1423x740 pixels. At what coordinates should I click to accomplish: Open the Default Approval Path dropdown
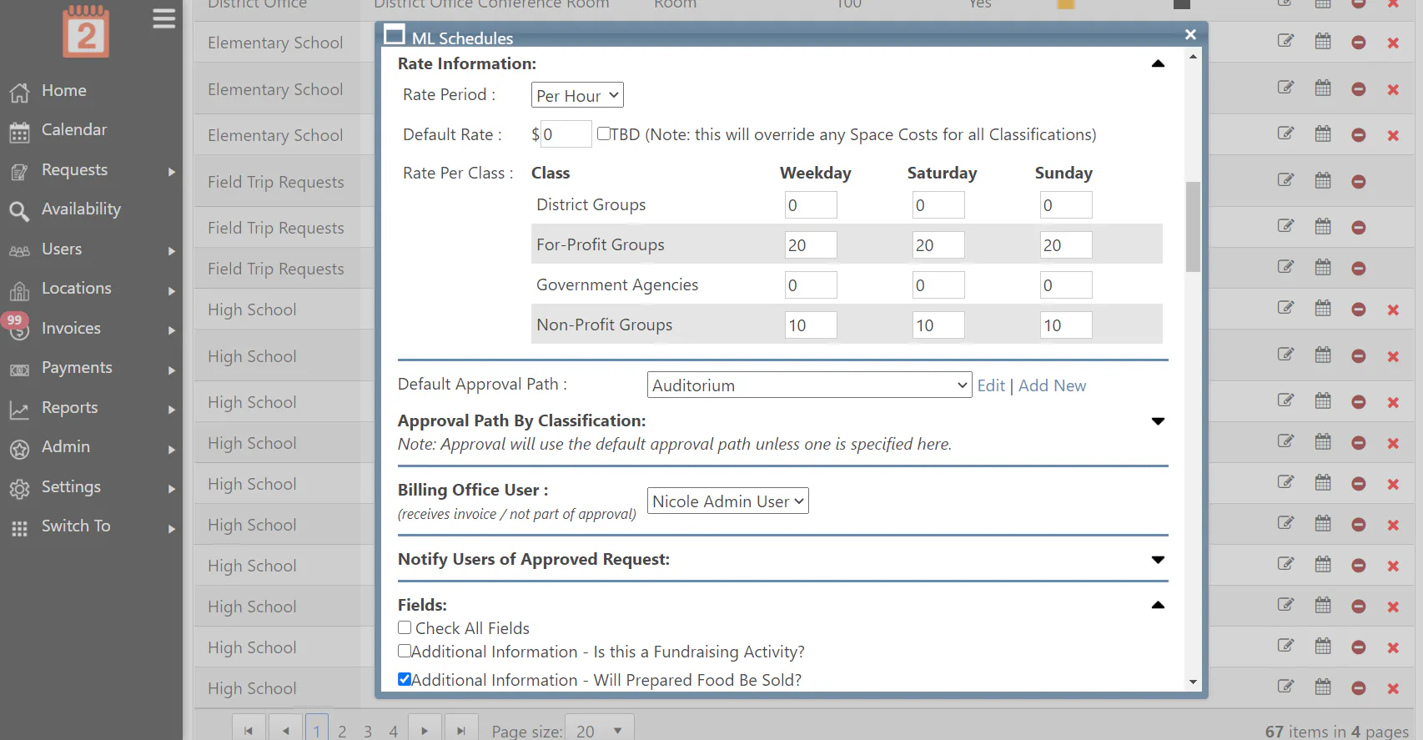pos(809,385)
